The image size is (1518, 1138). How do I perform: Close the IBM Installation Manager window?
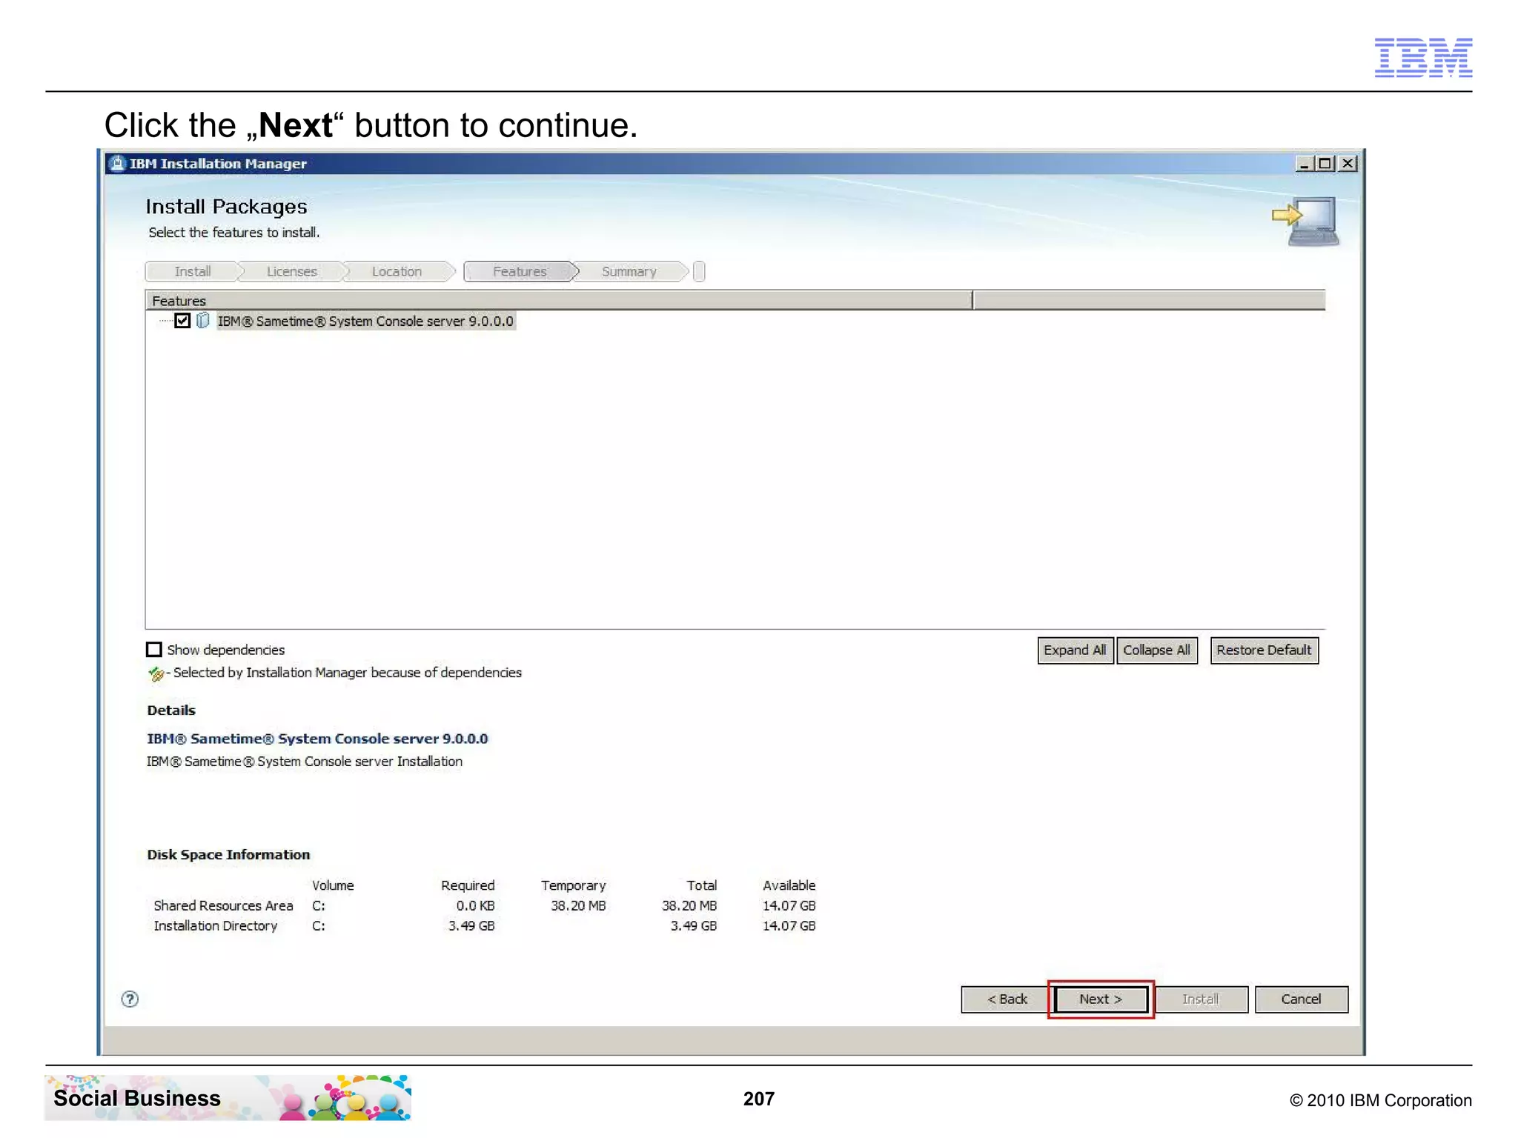[x=1348, y=163]
